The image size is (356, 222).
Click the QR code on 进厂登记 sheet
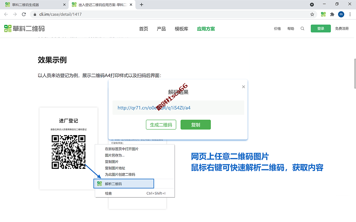tap(69, 152)
